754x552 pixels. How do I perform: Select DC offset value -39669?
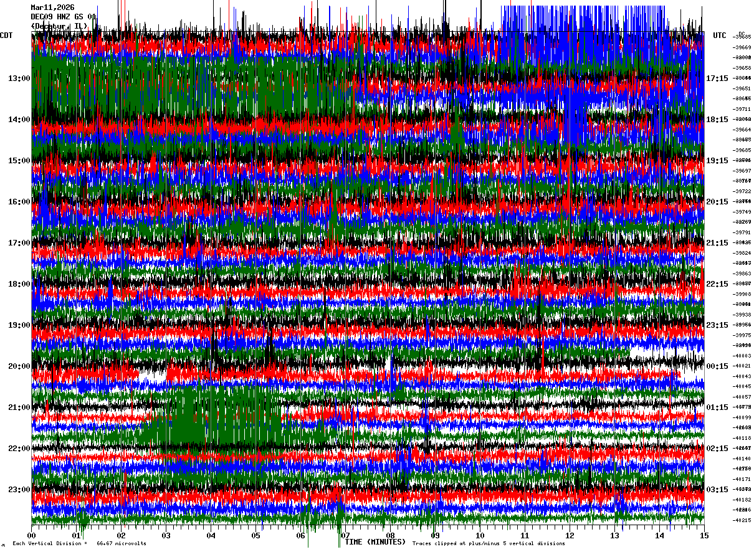coord(742,47)
